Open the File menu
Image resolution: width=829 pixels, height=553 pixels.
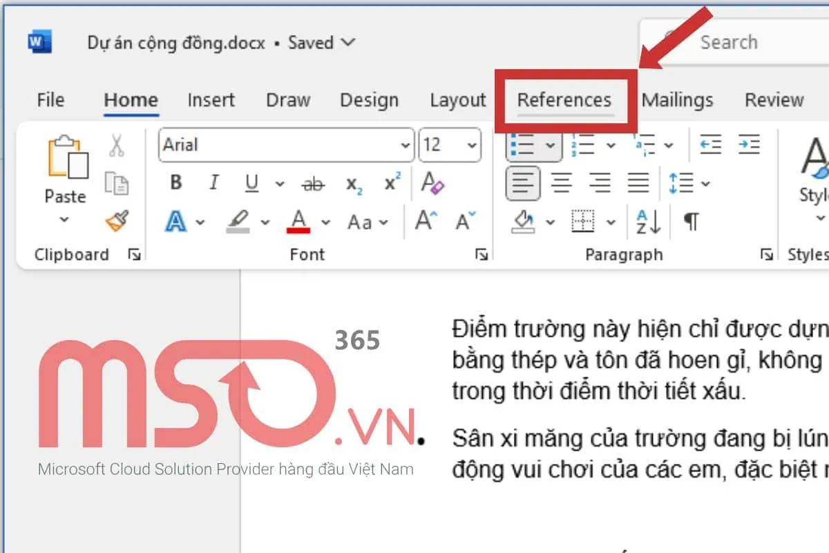point(50,100)
